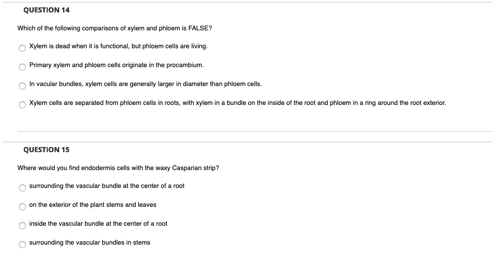This screenshot has height=264, width=493.
Task: Pick radio button for 'Xylem cells are separated from phloem'
Action: (x=22, y=105)
